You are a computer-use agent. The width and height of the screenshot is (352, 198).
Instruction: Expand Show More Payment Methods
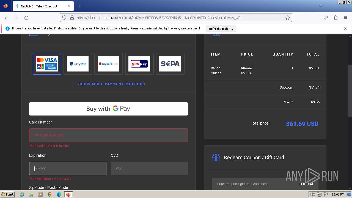(x=108, y=84)
